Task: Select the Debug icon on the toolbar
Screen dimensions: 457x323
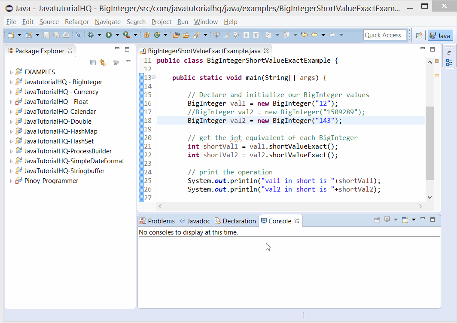Action: click(x=91, y=35)
